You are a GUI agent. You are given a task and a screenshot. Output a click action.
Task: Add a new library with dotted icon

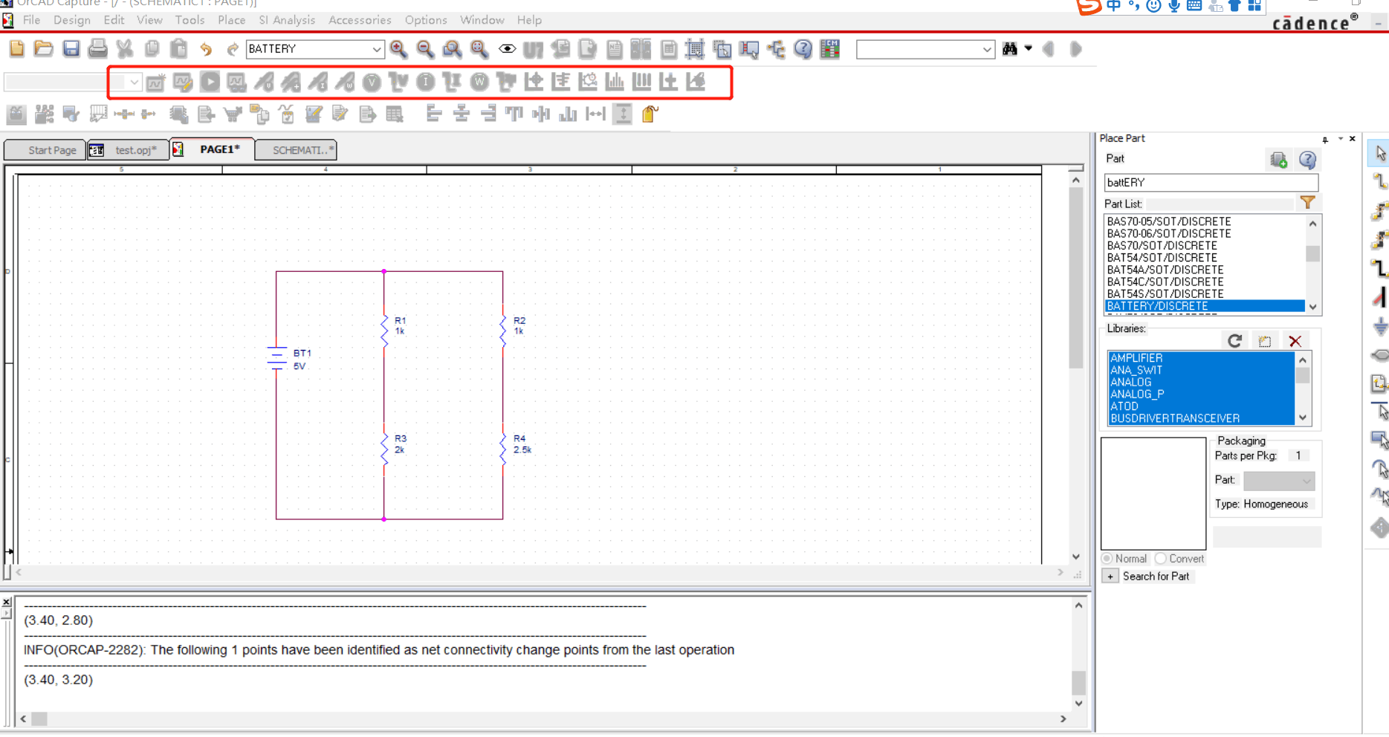coord(1265,340)
